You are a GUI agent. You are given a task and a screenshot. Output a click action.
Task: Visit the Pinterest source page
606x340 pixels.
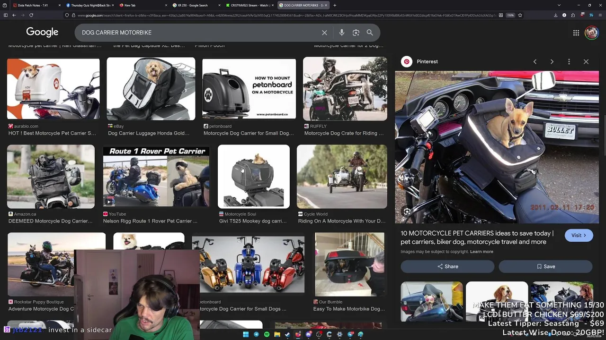579,235
